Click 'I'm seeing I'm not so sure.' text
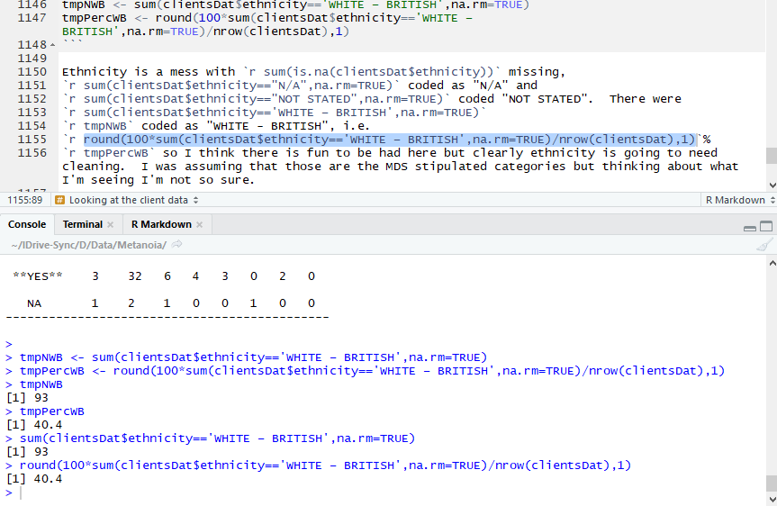This screenshot has height=506, width=777. click(x=158, y=180)
